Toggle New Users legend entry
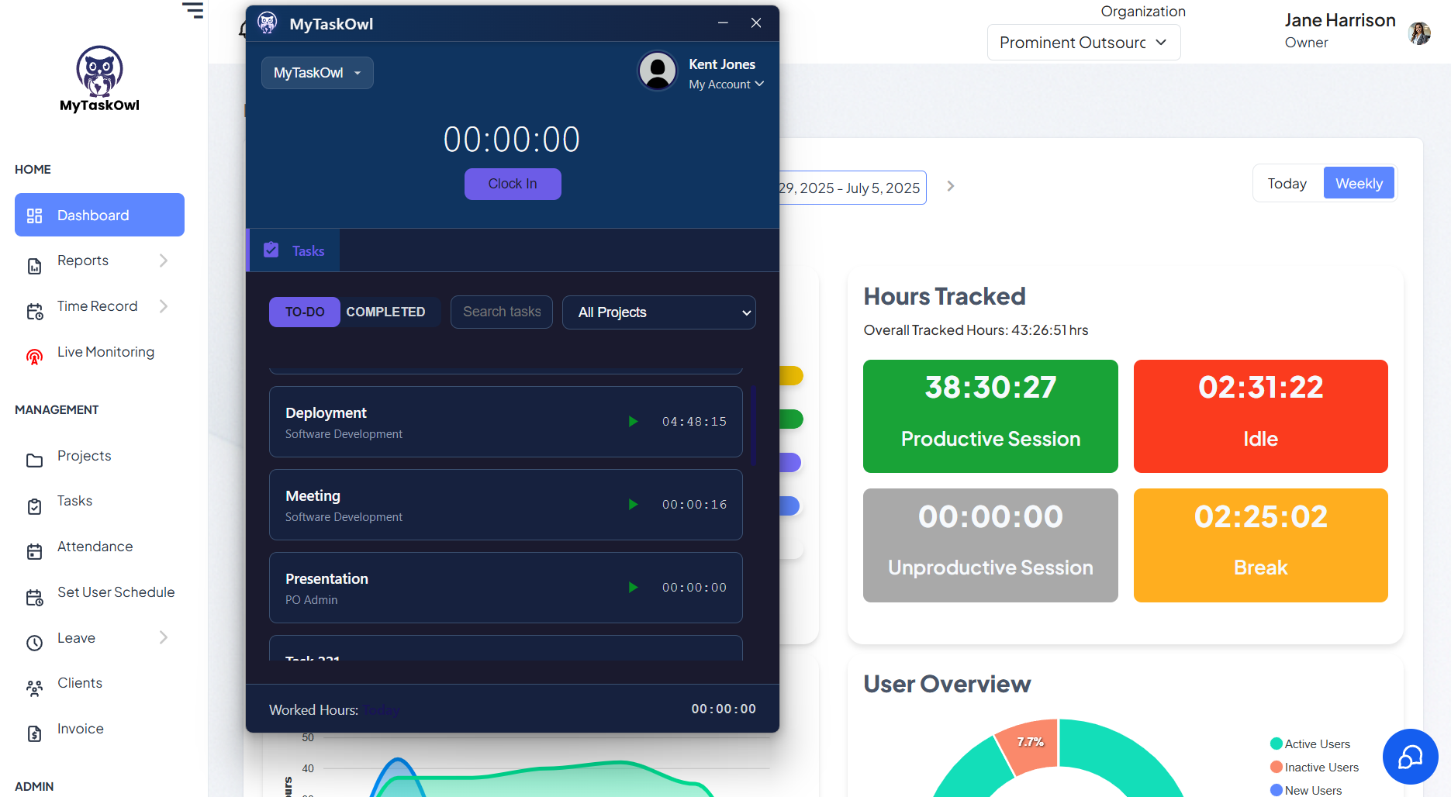1451x797 pixels. [1306, 790]
